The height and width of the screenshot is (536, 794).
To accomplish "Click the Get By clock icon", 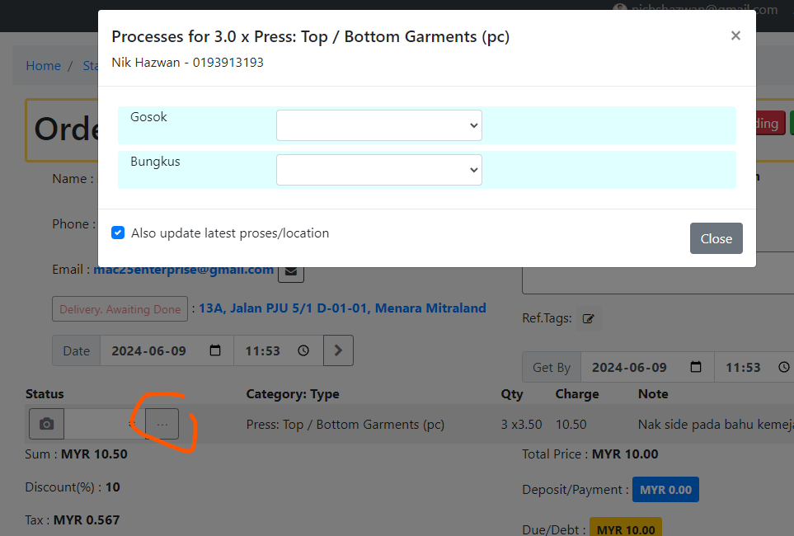I will (x=782, y=366).
